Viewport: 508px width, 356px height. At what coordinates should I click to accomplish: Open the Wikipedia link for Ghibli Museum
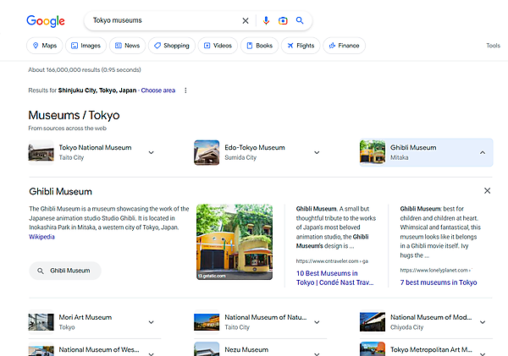pyautogui.click(x=41, y=237)
